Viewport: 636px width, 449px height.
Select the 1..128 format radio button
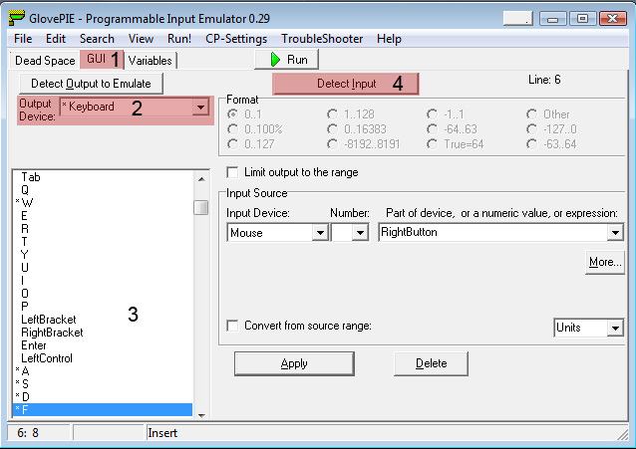click(x=332, y=114)
